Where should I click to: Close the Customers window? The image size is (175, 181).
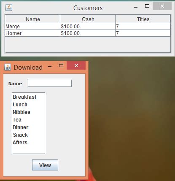(162, 6)
